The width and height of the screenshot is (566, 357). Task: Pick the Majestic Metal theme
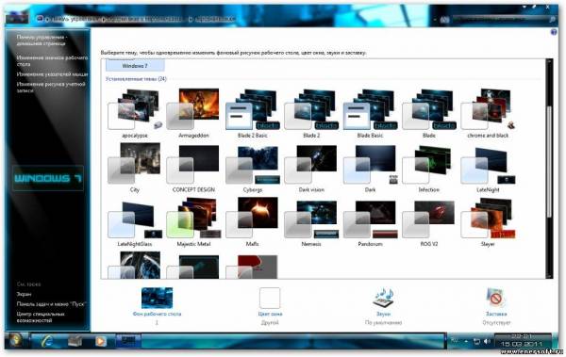click(193, 222)
